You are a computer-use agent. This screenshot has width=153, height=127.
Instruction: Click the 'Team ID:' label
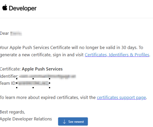[8, 83]
